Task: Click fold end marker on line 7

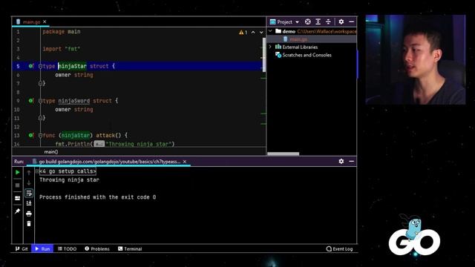Action: [x=40, y=83]
